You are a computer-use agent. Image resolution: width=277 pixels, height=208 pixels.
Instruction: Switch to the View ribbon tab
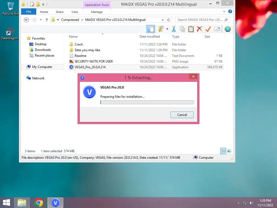75,12
